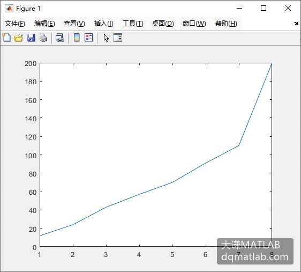The height and width of the screenshot is (272, 301).
Task: Print the figure with the printer icon
Action: coord(43,38)
